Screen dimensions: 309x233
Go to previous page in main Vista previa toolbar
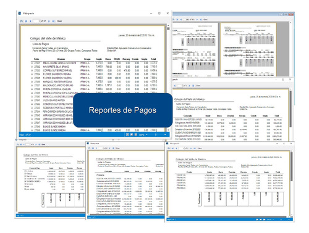30,21
